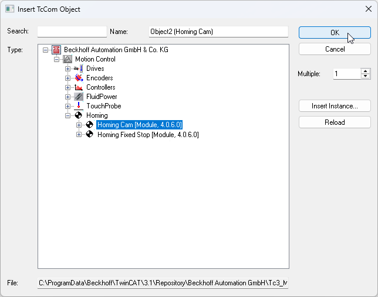378x297 pixels.
Task: Select the FluidPower category icon
Action: [79, 97]
